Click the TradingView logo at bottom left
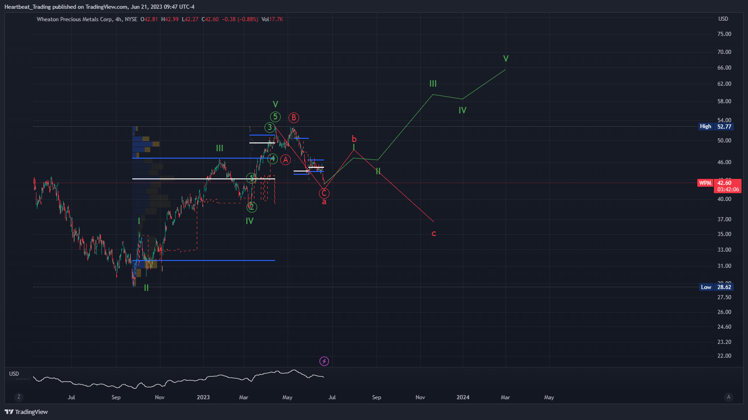Image resolution: width=748 pixels, height=420 pixels. coord(26,412)
